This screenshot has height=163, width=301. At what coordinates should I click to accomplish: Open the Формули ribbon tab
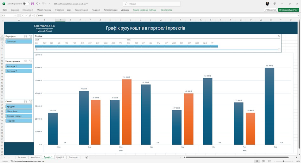pyautogui.click(x=59, y=10)
